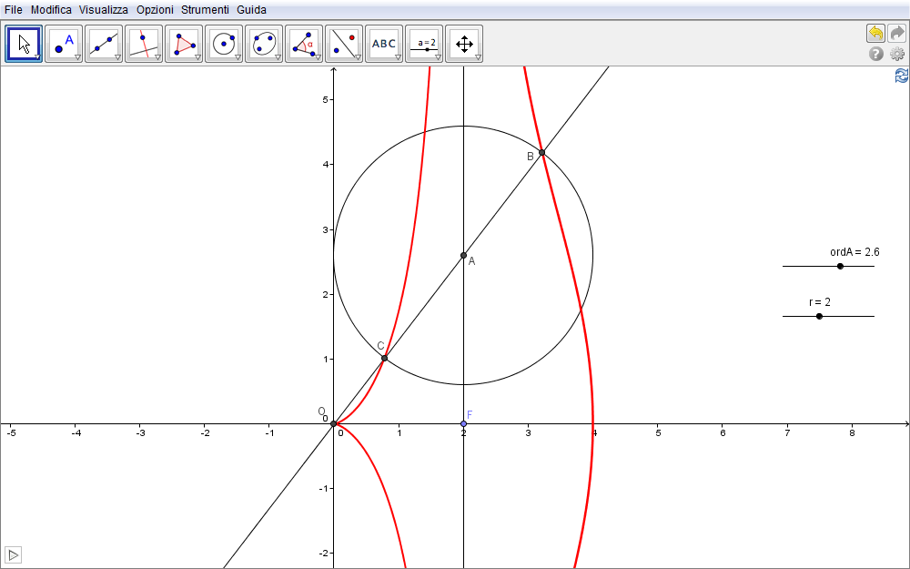Select the Move arrow tool
Screen dimensions: 910x569
(x=24, y=43)
